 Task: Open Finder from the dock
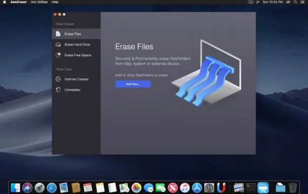click(15, 188)
